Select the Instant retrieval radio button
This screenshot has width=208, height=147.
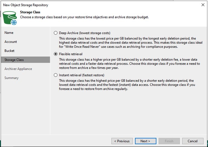coord(56,75)
